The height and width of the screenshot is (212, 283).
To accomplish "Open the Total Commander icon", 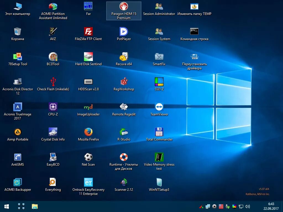I will click(159, 134).
